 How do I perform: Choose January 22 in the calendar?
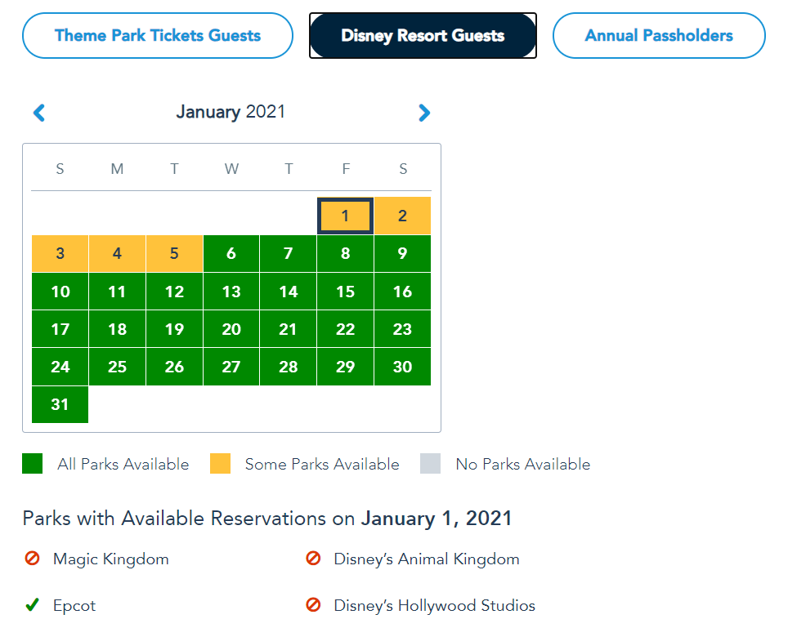[345, 329]
